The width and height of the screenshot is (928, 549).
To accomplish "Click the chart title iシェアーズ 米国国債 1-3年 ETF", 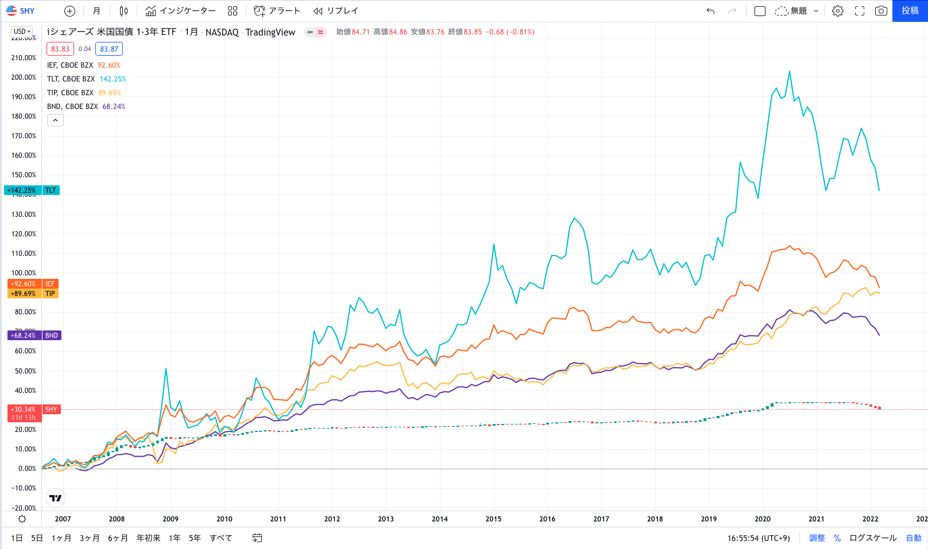I will point(111,32).
